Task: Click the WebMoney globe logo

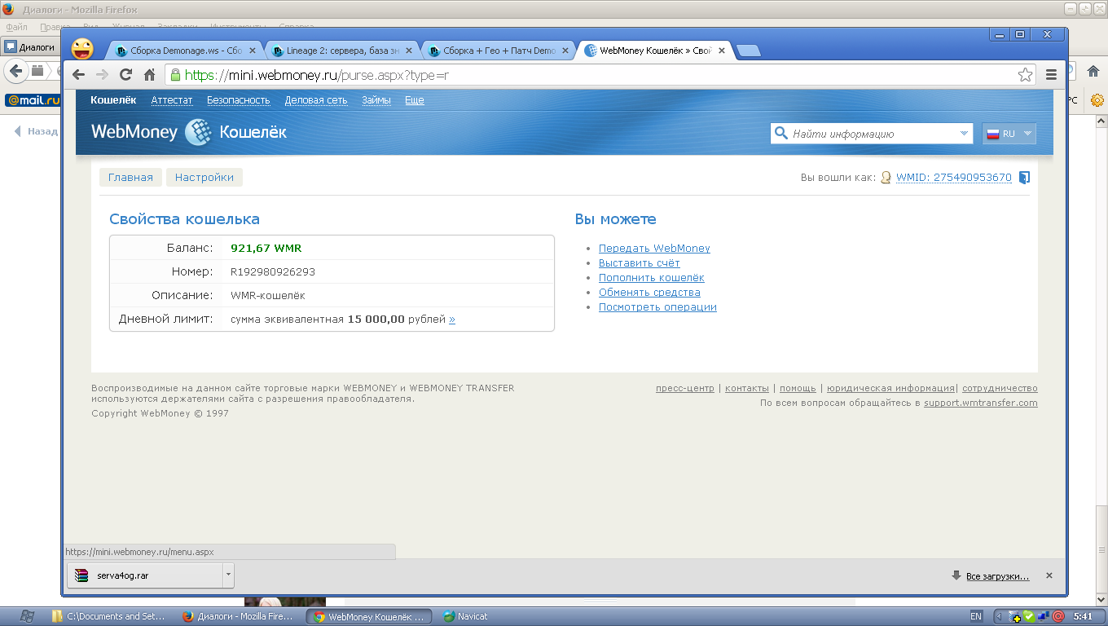Action: [x=198, y=132]
